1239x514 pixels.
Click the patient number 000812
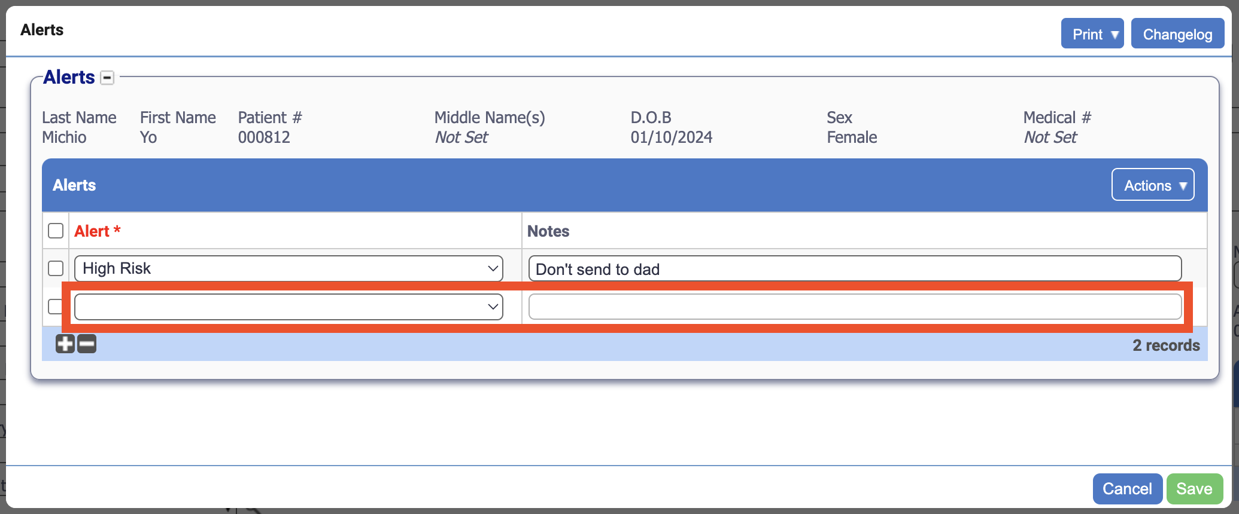point(264,137)
